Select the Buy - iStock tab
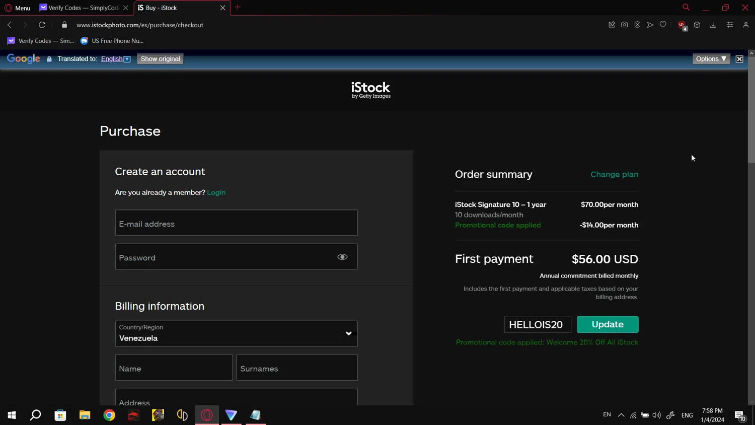 (x=175, y=8)
